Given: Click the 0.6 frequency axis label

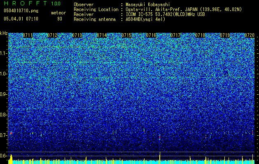Looking at the screenshot, I should point(4,156).
